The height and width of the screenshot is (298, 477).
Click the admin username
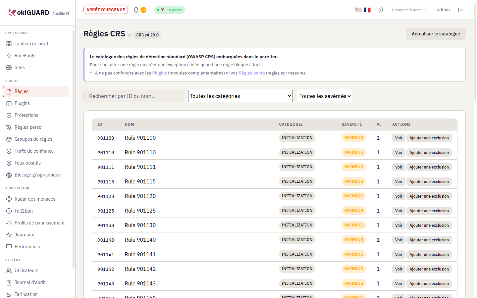click(443, 10)
